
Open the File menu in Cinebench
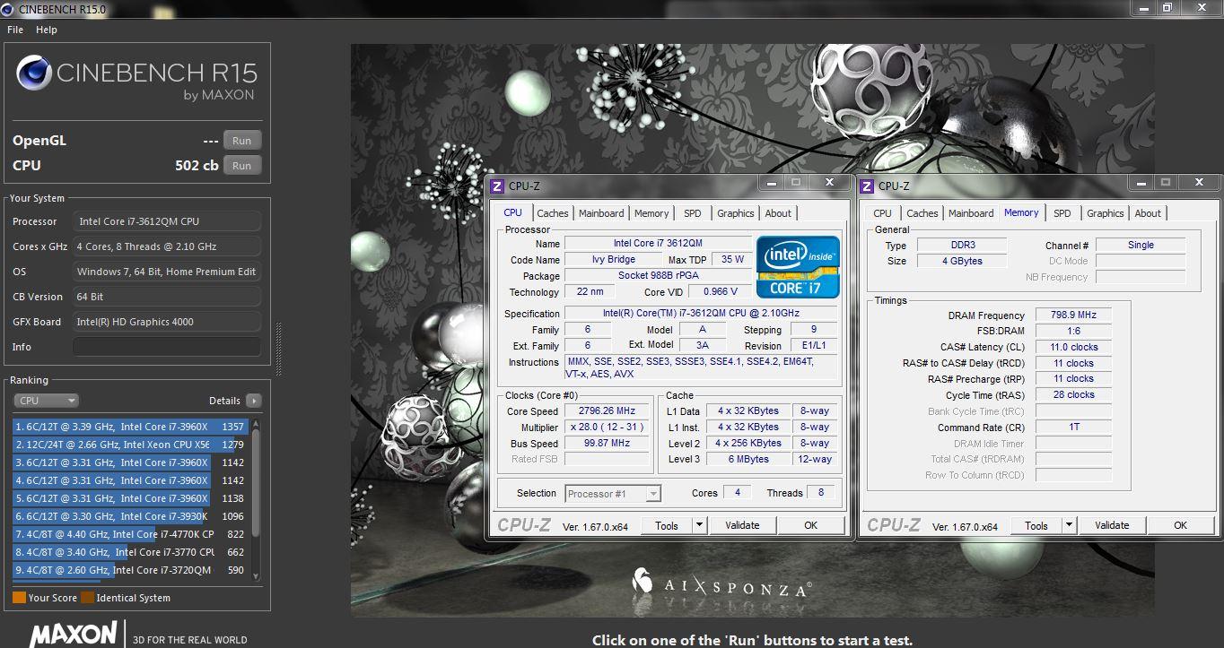[x=14, y=30]
